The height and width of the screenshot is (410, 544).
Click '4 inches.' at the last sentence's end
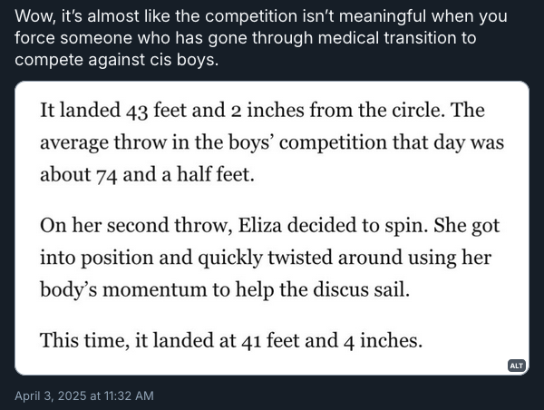(x=383, y=340)
